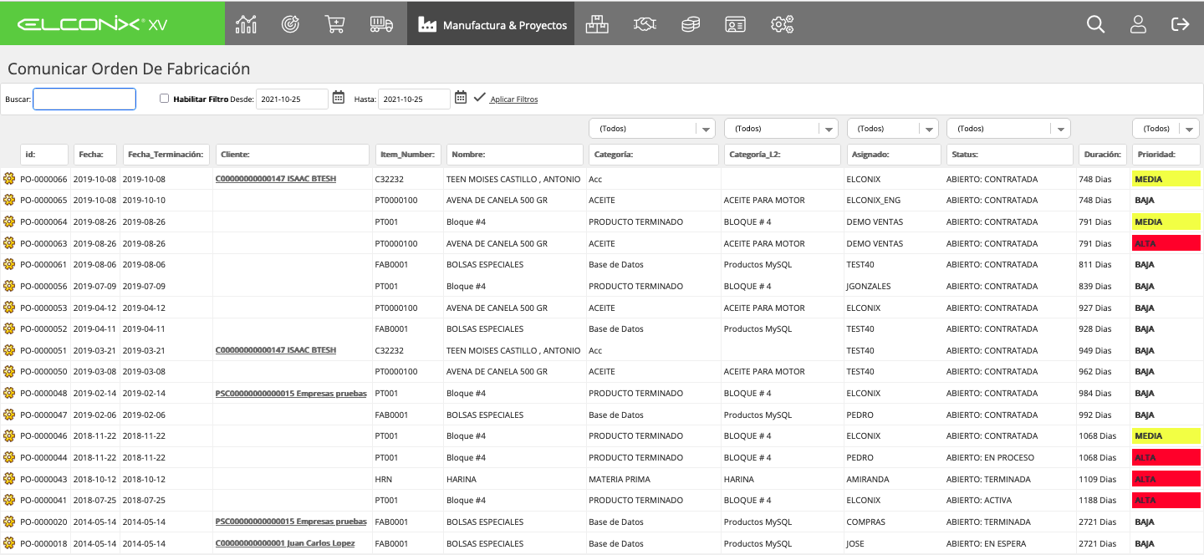Select the Manufactura & Proyectos tab
1204x555 pixels.
coord(492,24)
